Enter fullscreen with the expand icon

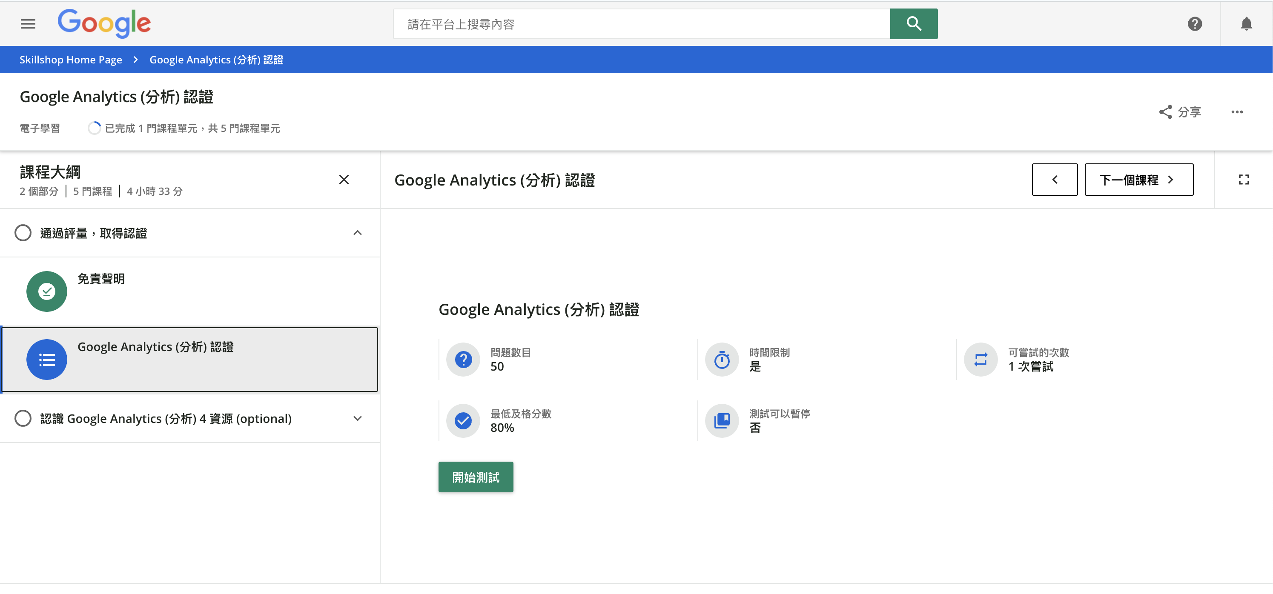(x=1243, y=180)
